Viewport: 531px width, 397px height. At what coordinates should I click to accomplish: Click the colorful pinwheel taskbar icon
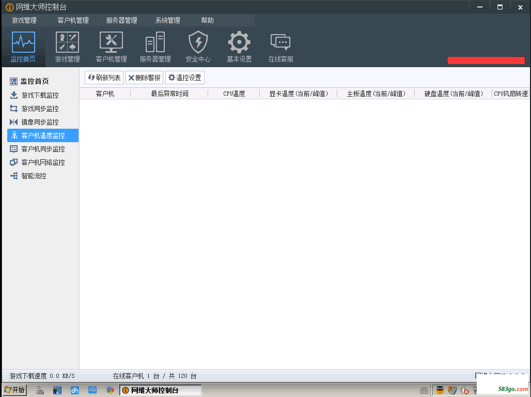pos(110,390)
